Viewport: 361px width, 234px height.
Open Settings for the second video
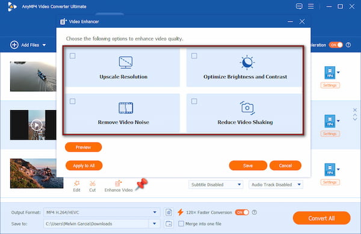(x=330, y=134)
